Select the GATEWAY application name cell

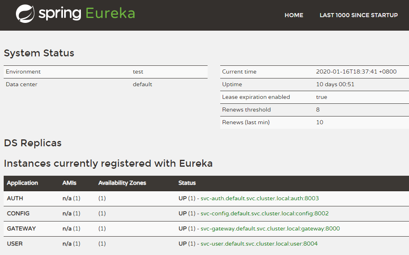[21, 228]
